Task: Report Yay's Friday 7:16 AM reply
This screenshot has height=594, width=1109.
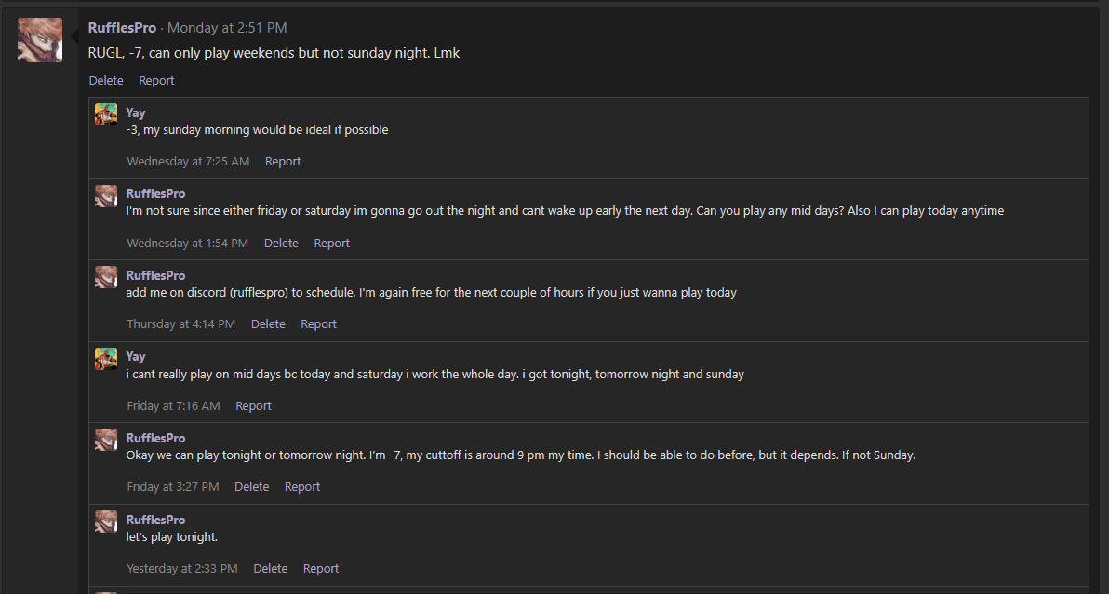Action: (x=253, y=406)
